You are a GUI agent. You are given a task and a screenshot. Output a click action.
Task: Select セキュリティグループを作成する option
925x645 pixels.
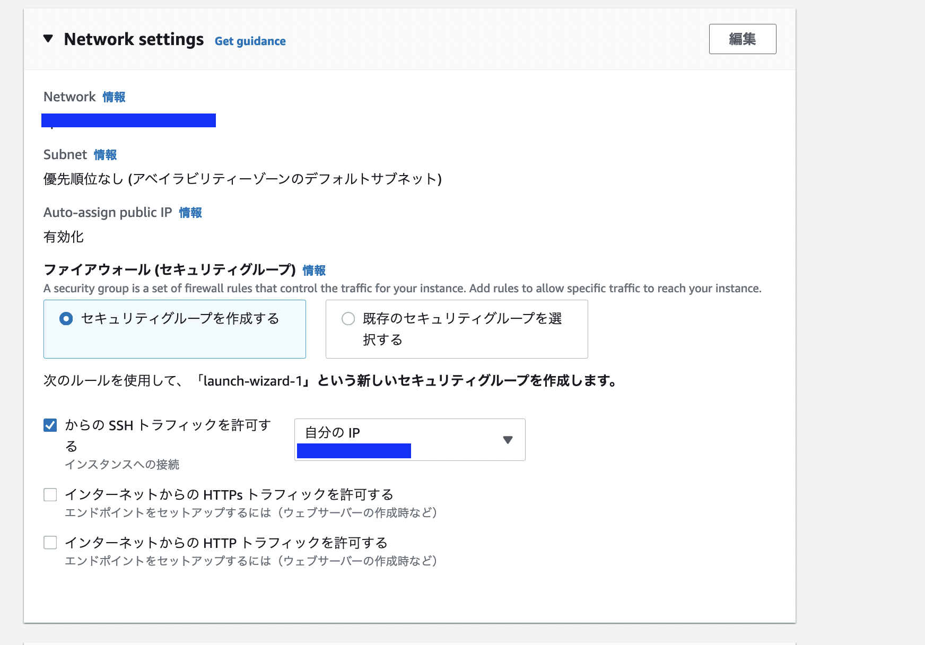point(66,319)
